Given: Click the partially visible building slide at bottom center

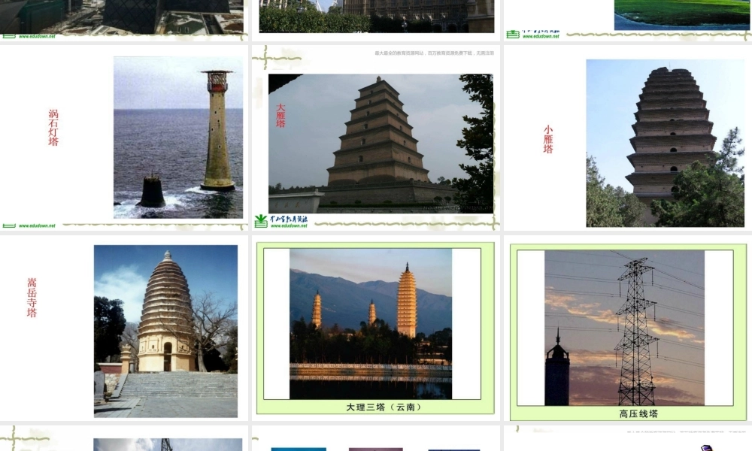Looking at the screenshot, I should tap(376, 445).
